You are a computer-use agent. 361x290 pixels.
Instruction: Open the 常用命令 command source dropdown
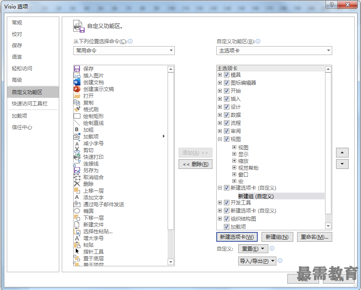(124, 50)
